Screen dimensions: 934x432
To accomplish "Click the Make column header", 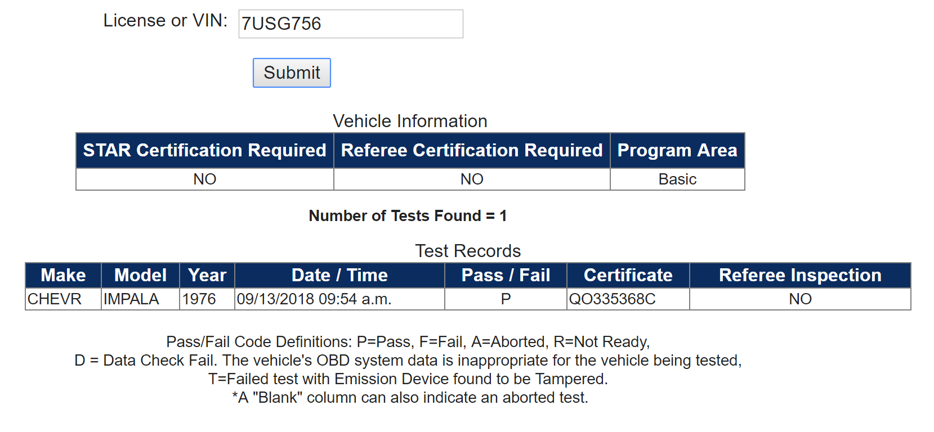I will coord(63,275).
